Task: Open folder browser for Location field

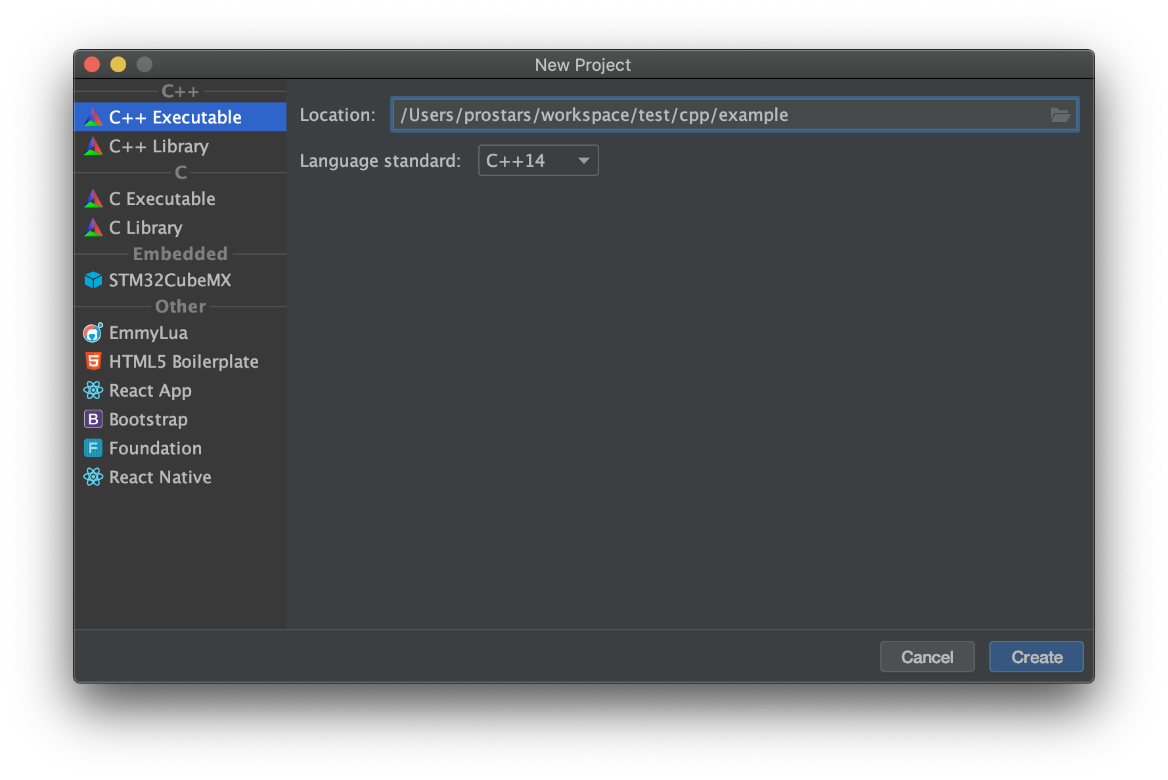Action: [1060, 115]
